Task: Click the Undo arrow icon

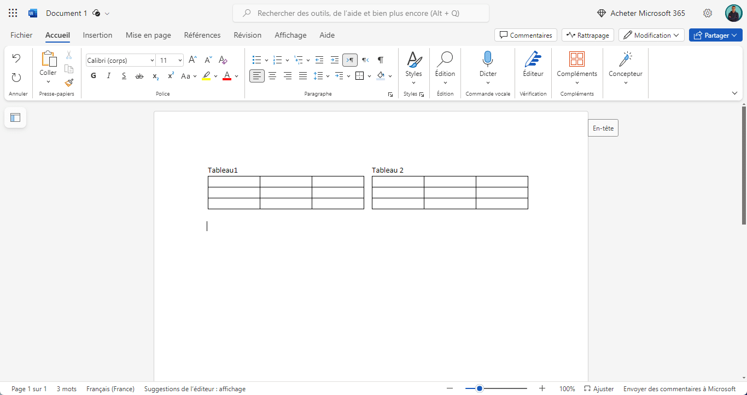Action: [16, 58]
